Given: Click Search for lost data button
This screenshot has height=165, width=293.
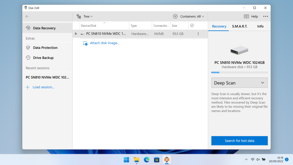Looking at the screenshot, I should point(239,141).
